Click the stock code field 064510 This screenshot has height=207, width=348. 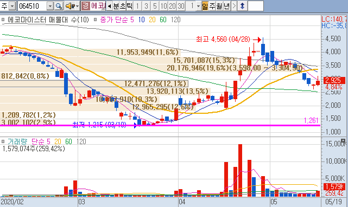point(32,6)
